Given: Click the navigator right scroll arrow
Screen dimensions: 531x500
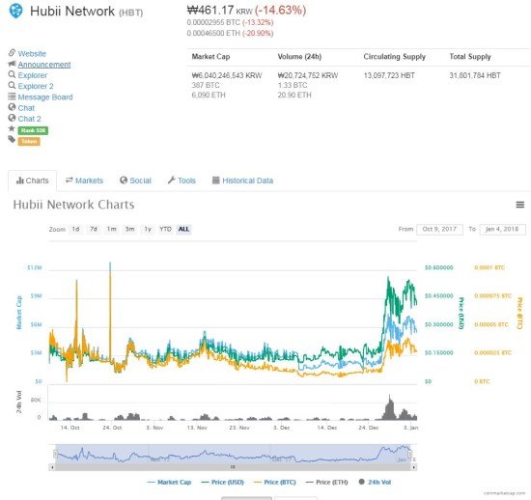Looking at the screenshot, I should (x=414, y=467).
